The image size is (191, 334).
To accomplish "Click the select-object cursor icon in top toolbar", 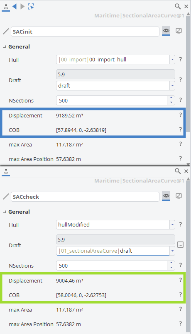I will (x=31, y=7).
